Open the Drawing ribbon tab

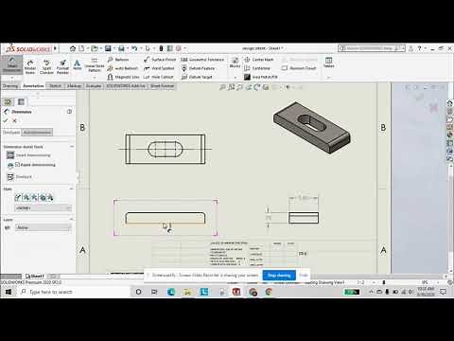coord(10,86)
